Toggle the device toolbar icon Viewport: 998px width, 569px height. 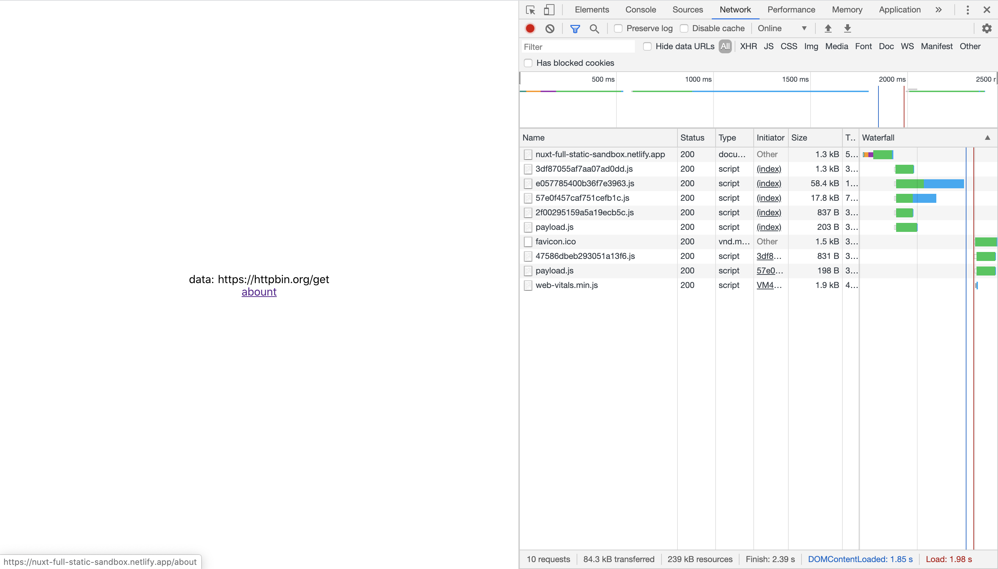[x=549, y=10]
